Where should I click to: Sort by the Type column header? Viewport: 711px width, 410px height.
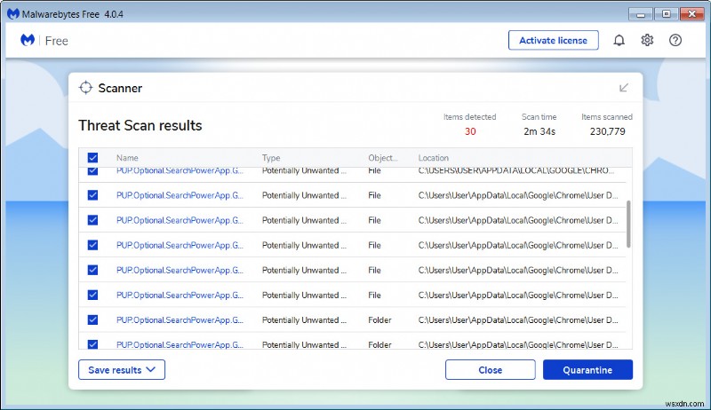click(271, 158)
